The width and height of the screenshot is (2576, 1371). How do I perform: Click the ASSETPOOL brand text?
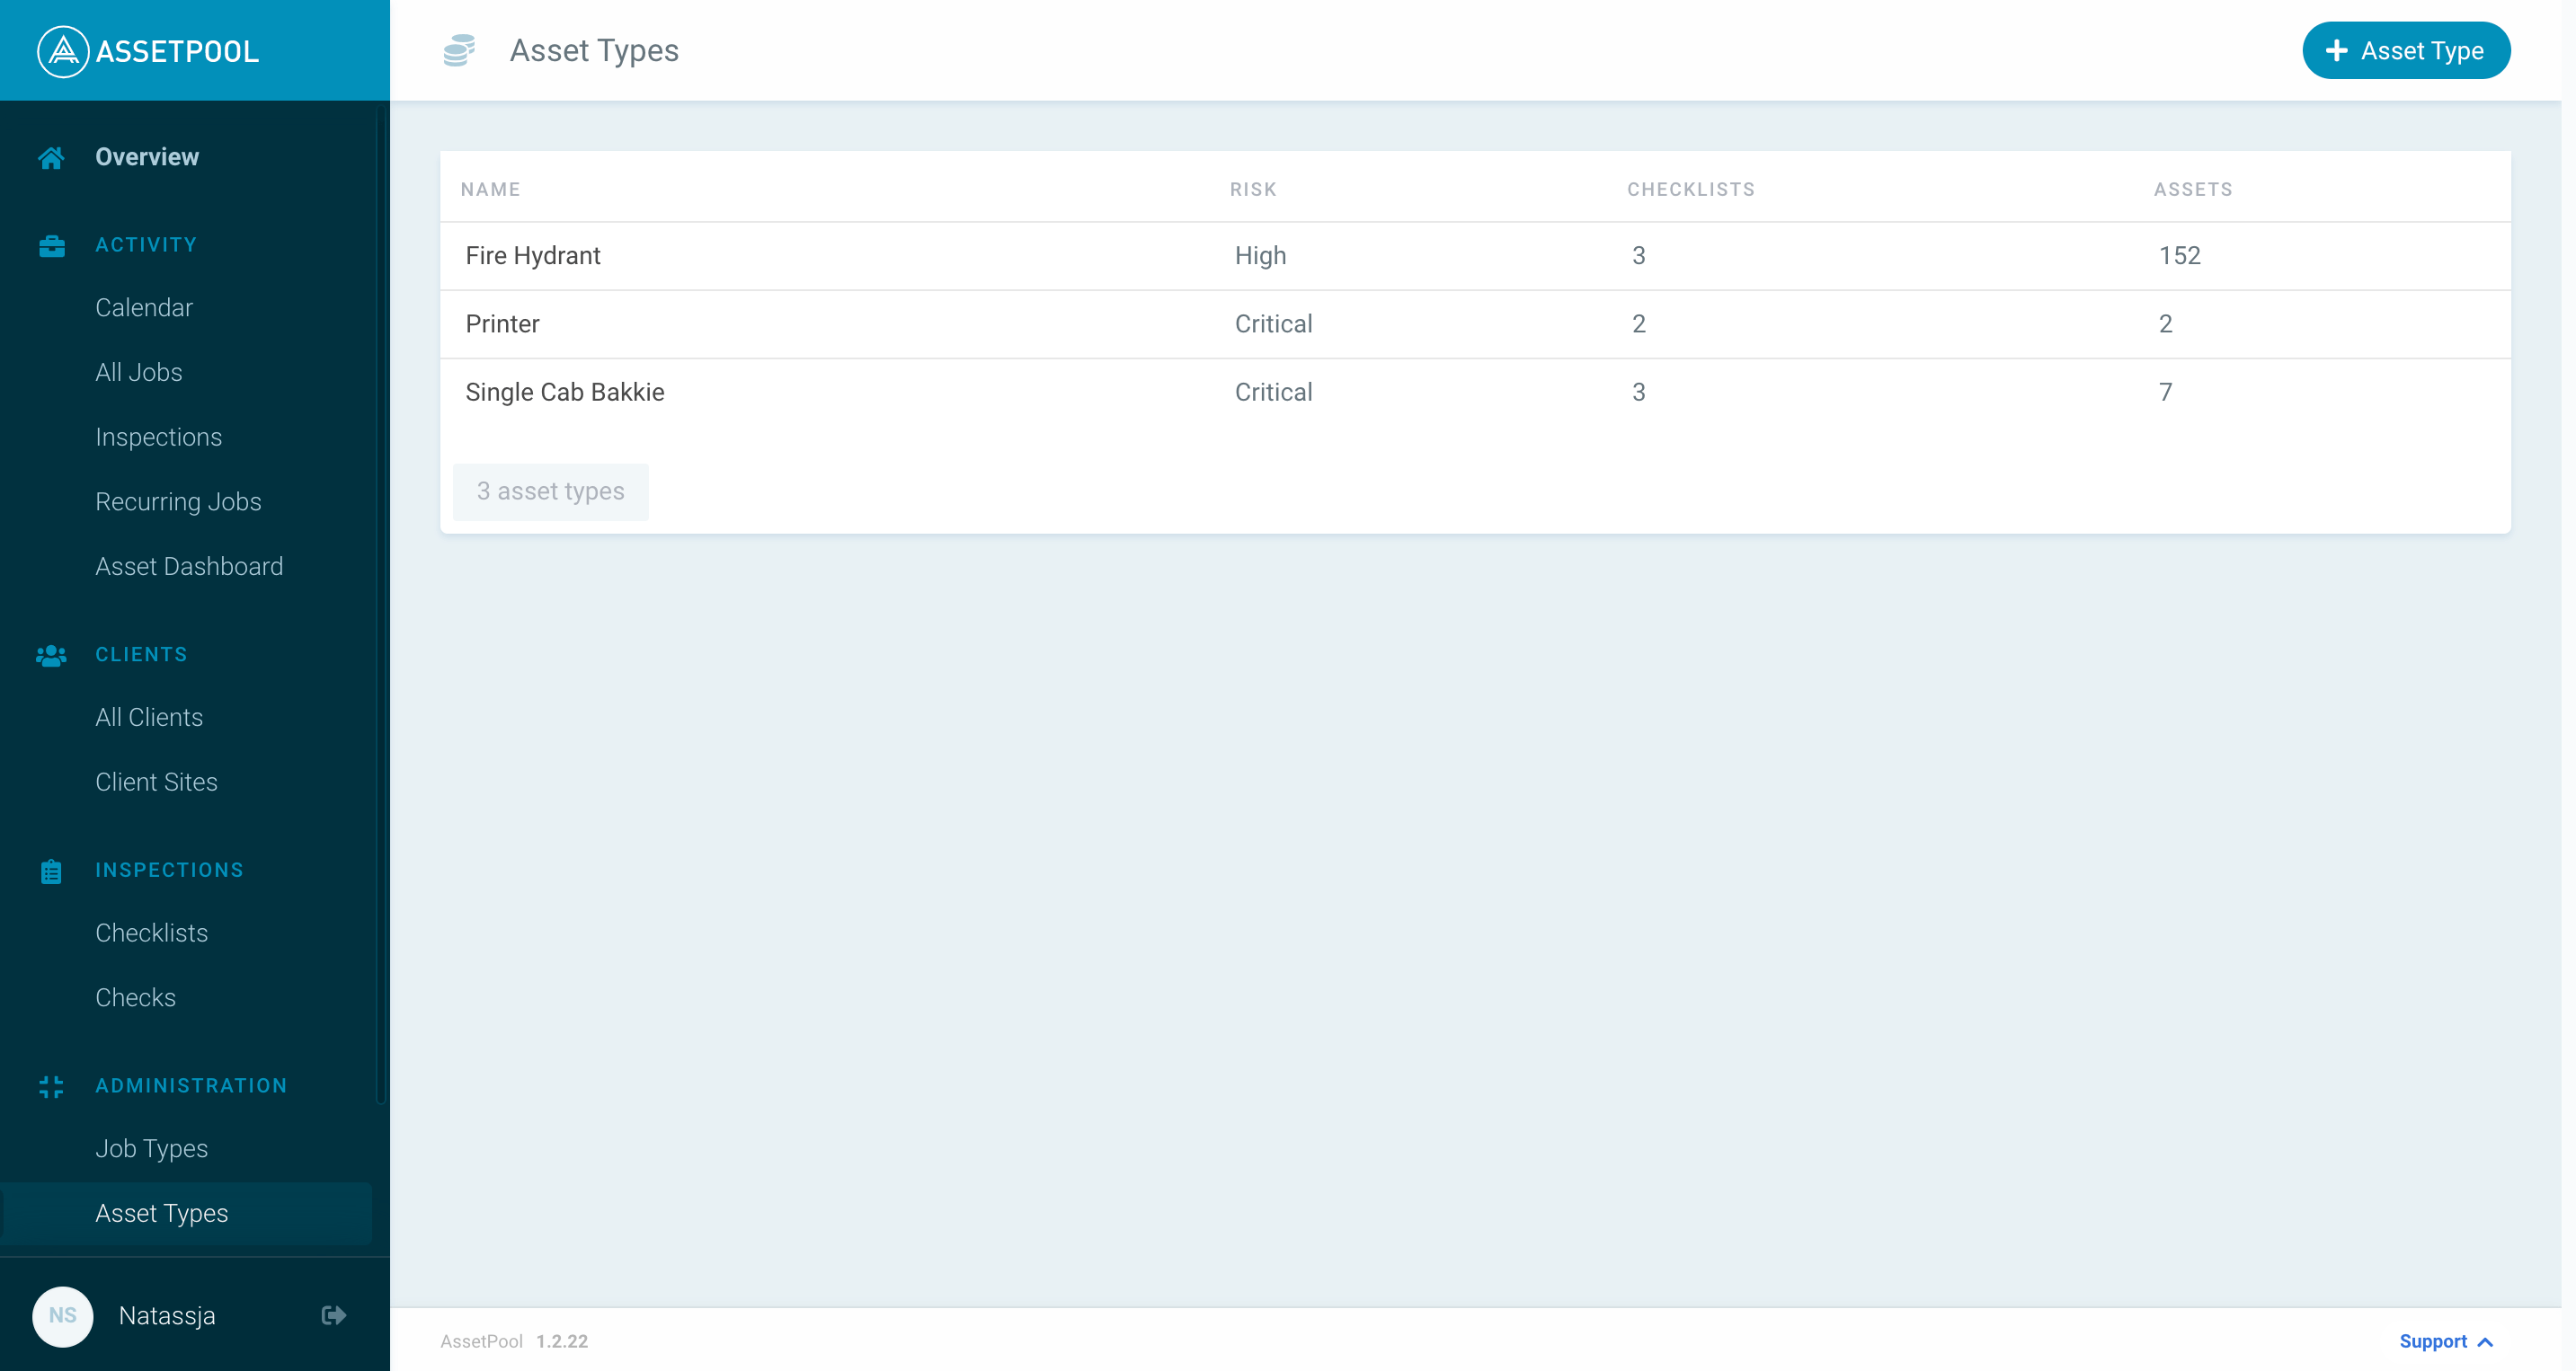click(177, 52)
